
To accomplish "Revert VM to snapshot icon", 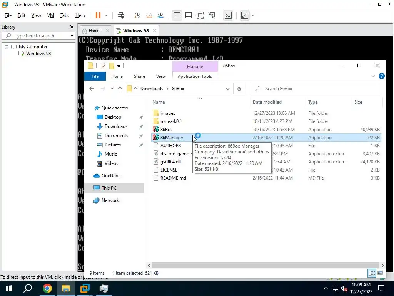I will pyautogui.click(x=149, y=15).
